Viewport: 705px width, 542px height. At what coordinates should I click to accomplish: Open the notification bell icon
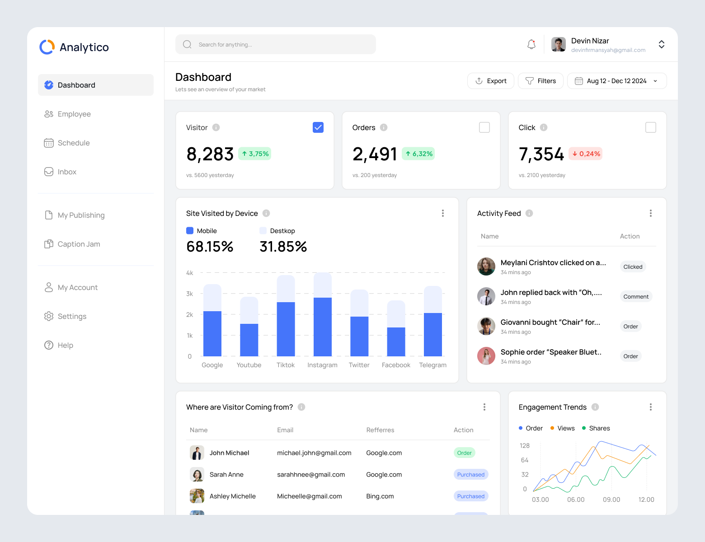pos(531,44)
